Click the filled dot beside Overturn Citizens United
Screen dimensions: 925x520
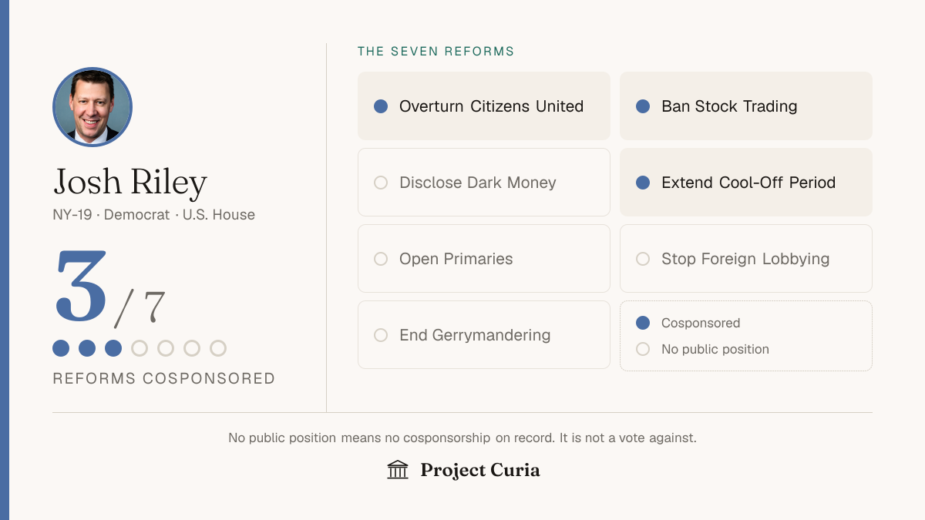[381, 106]
